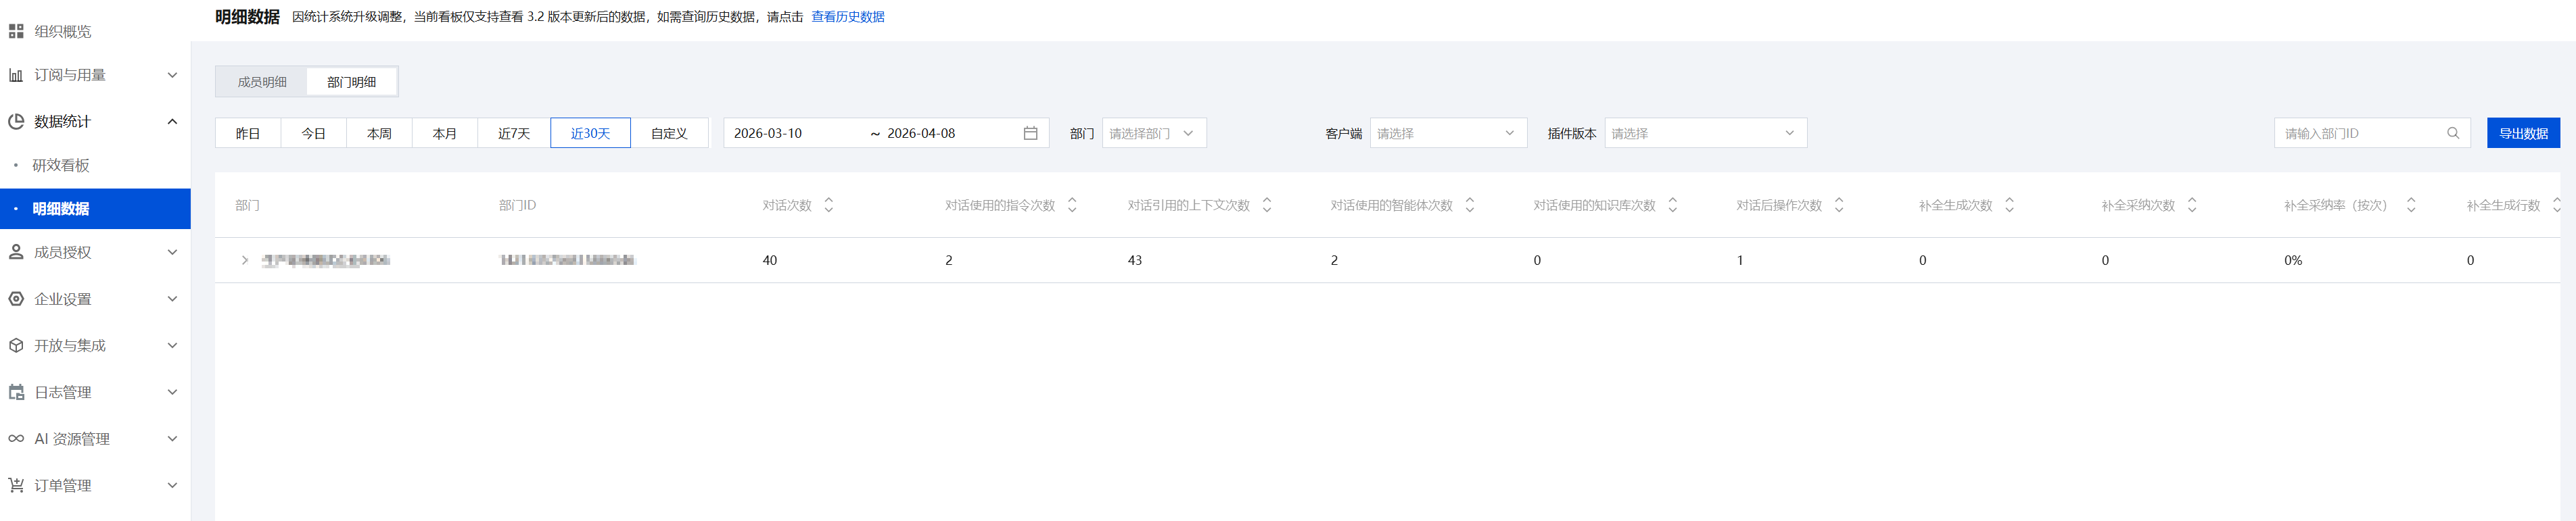Click the 数据统计 pie chart icon

[16, 122]
